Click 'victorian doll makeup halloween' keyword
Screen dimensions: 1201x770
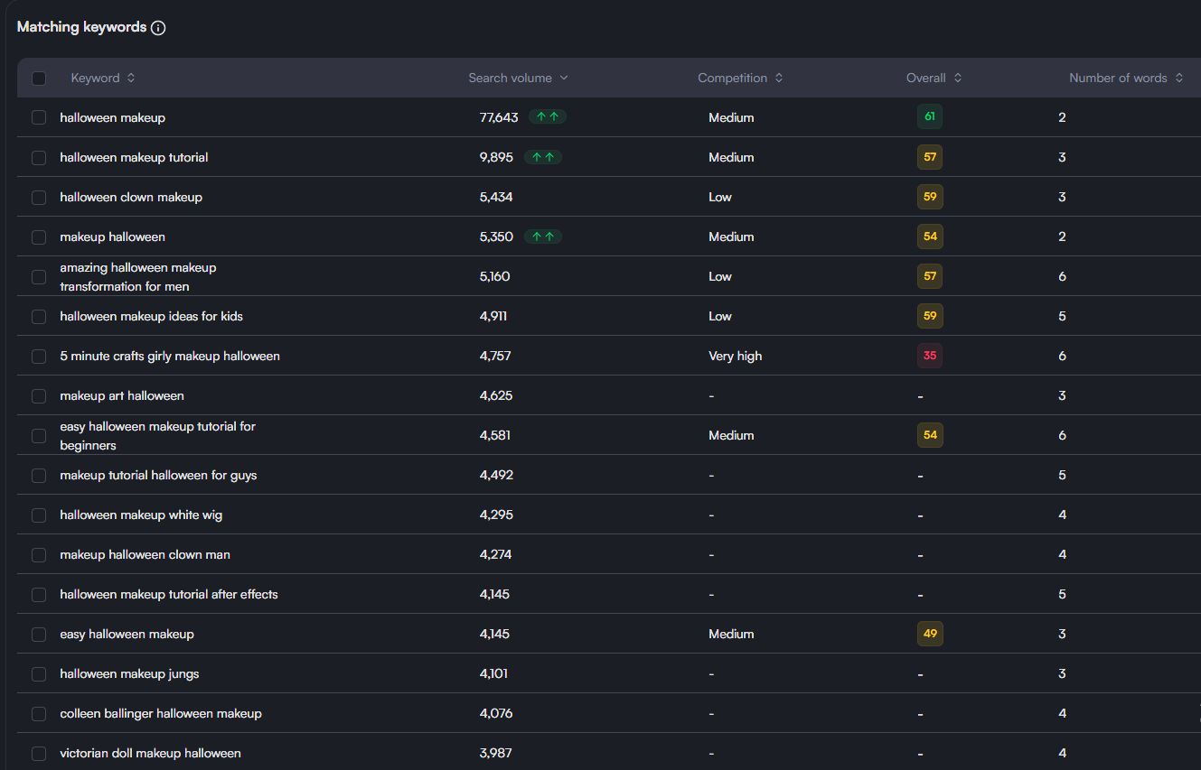151,754
